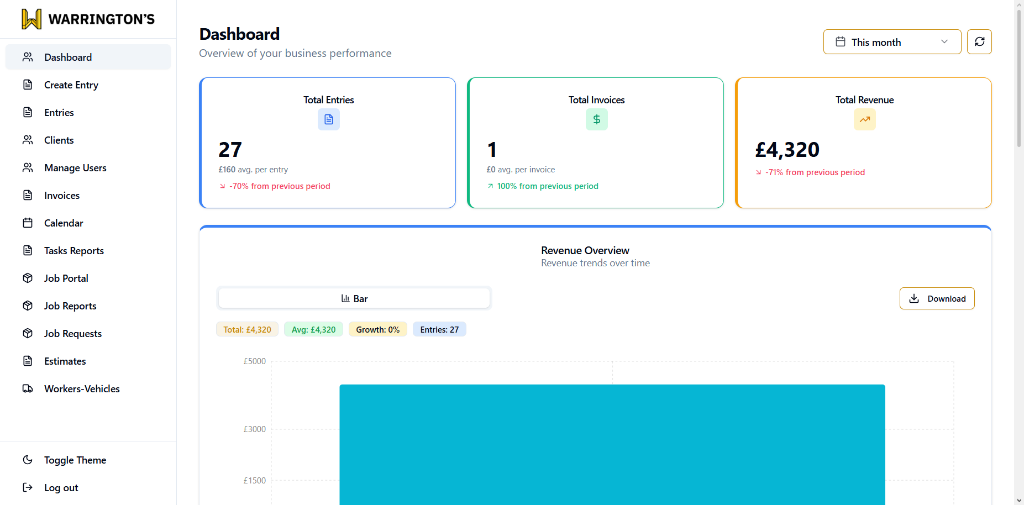Image resolution: width=1024 pixels, height=505 pixels.
Task: Click the -70% from previous period text
Action: (x=280, y=186)
